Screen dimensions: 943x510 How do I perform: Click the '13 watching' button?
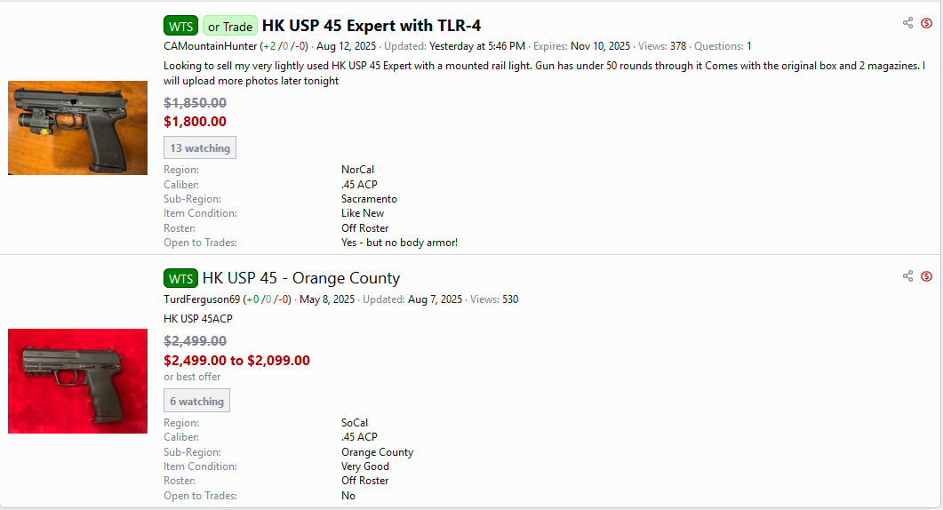pos(200,148)
